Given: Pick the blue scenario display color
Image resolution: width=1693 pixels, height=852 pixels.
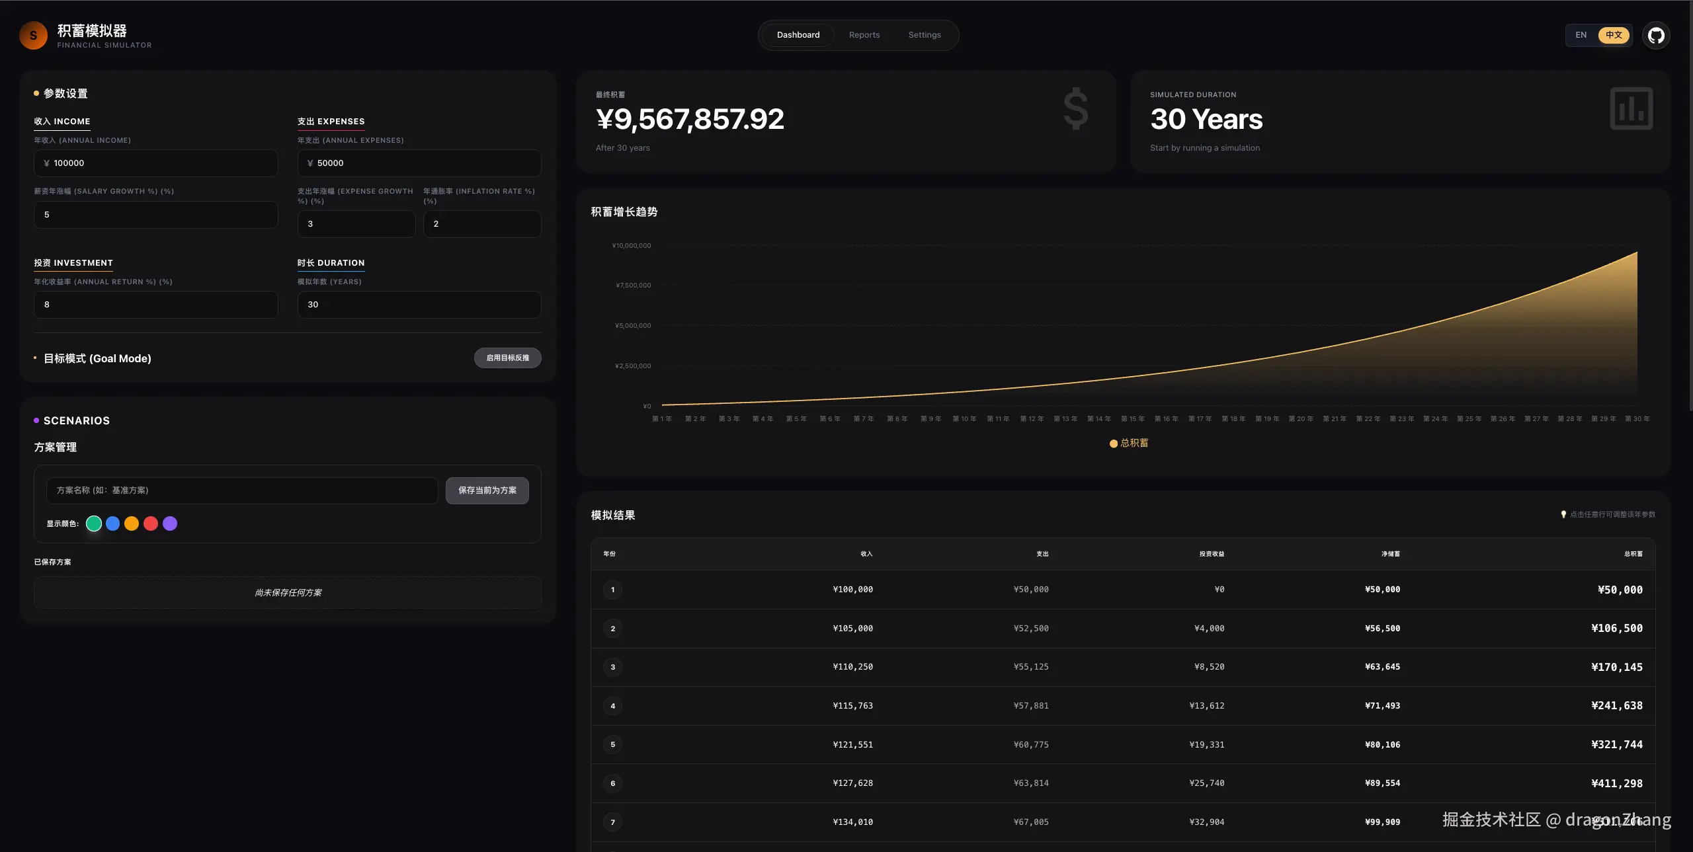Looking at the screenshot, I should [x=113, y=523].
